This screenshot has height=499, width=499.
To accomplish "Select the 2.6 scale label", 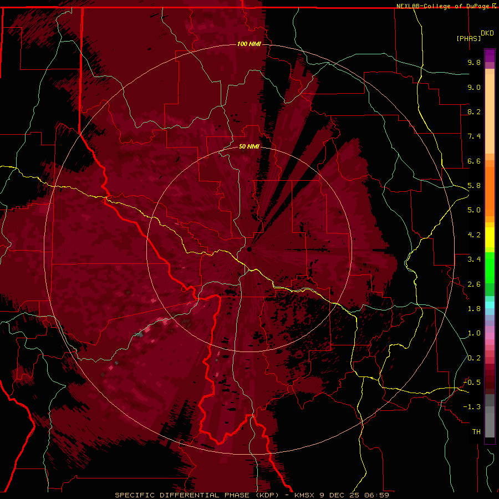I will click(474, 284).
